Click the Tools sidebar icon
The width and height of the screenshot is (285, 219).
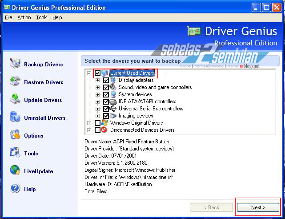point(15,152)
